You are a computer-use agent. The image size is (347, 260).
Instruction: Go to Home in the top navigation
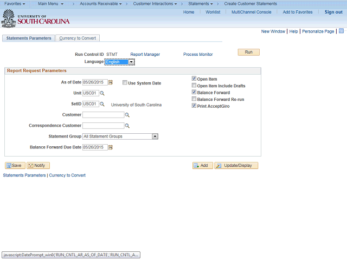(189, 12)
